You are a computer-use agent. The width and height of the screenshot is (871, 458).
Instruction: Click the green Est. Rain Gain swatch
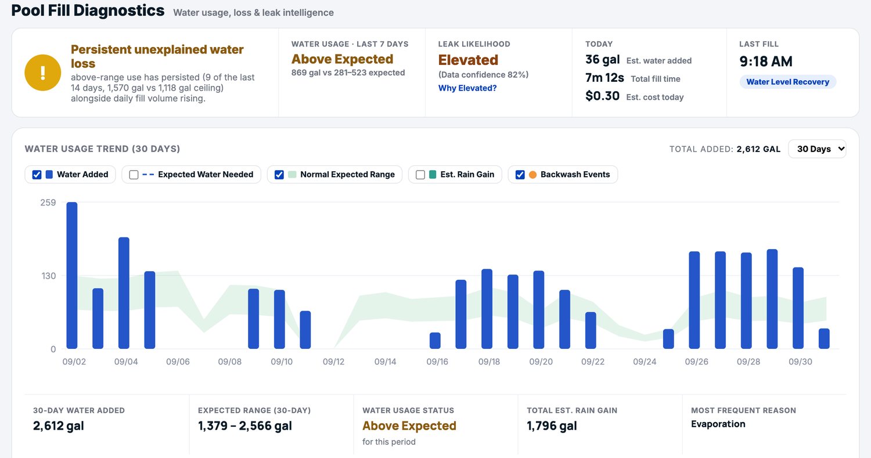(x=433, y=174)
